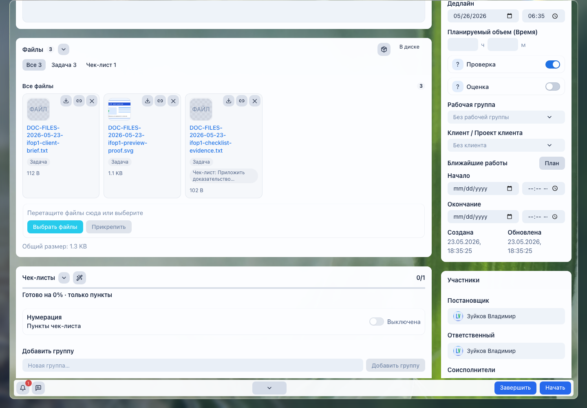Open the DOC-FILES-2026-05-23-ifop1-client-brief.txt link

[x=45, y=139]
